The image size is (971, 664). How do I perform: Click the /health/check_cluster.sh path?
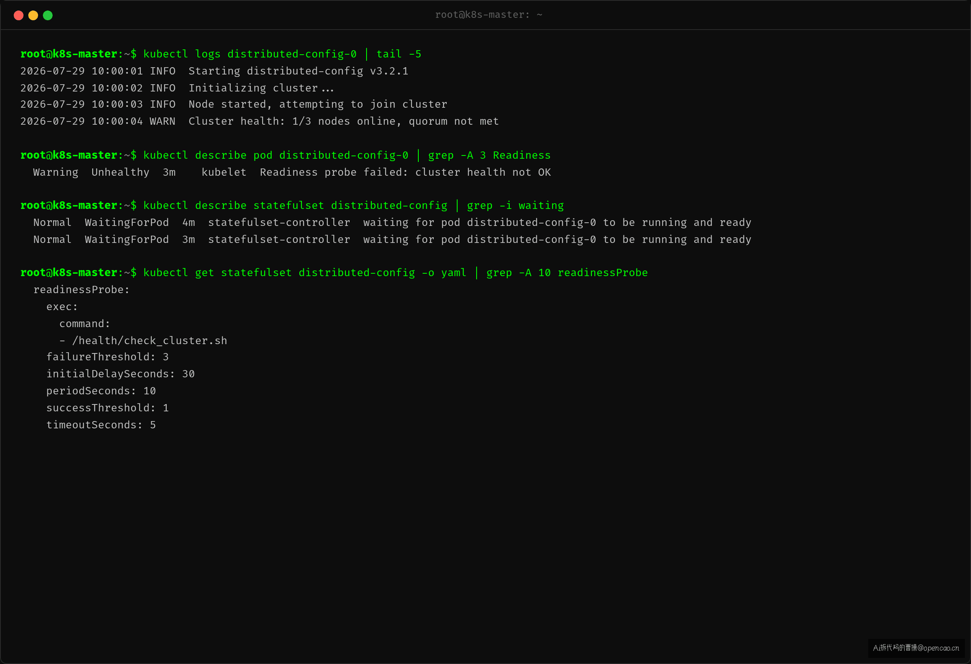pyautogui.click(x=150, y=341)
